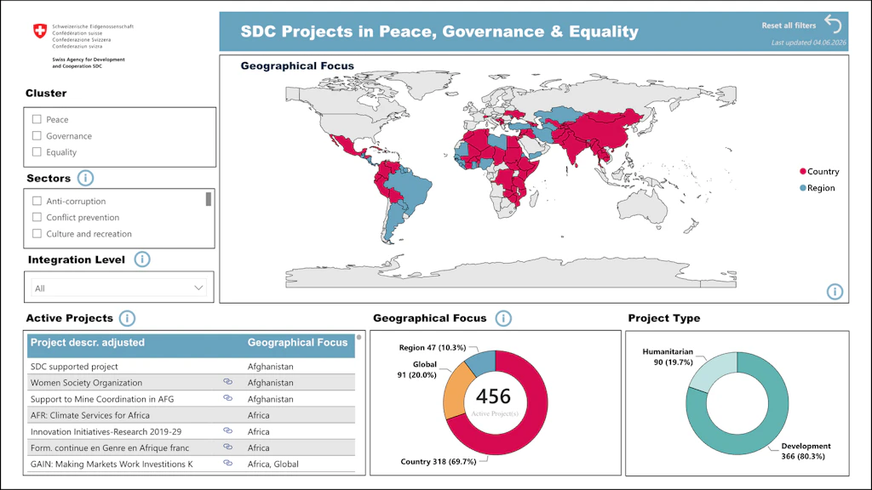This screenshot has width=872, height=490.
Task: Sort by Project descr. adjusted column header
Action: click(x=88, y=343)
